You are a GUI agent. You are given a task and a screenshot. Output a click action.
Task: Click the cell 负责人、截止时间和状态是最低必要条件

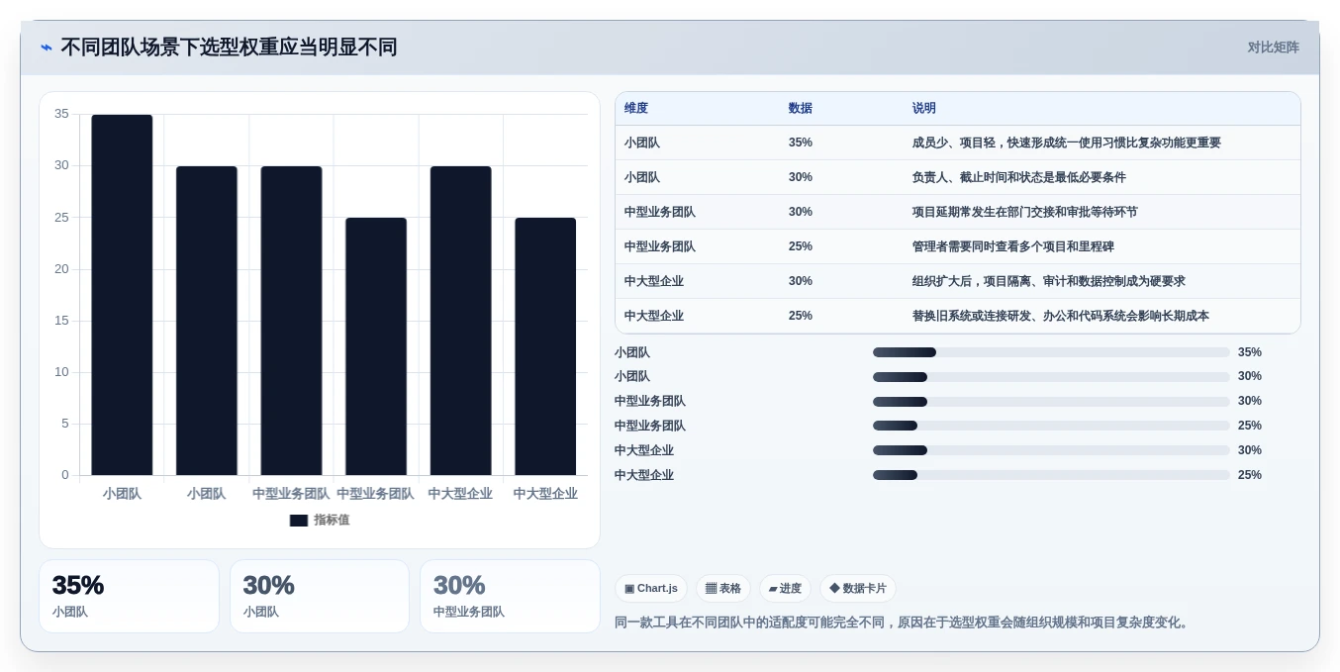1018,177
